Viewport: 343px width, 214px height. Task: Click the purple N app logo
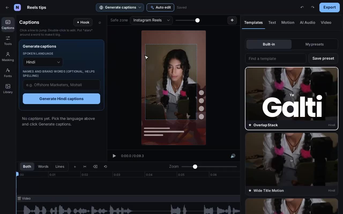pyautogui.click(x=17, y=7)
